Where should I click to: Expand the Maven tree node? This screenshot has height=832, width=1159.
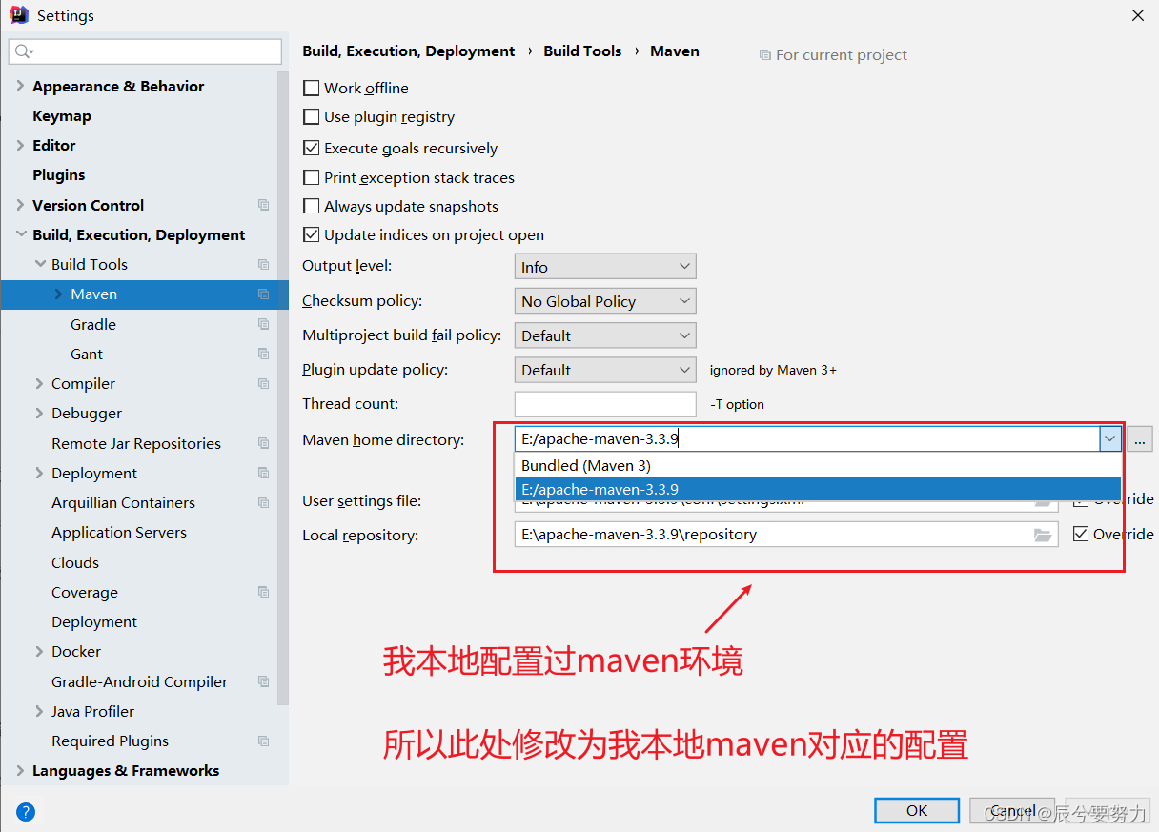[x=58, y=294]
